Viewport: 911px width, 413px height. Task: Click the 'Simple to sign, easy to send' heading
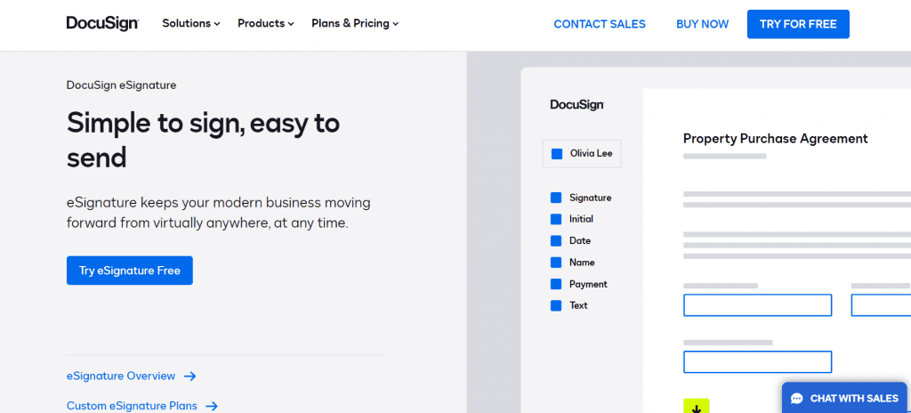[204, 140]
